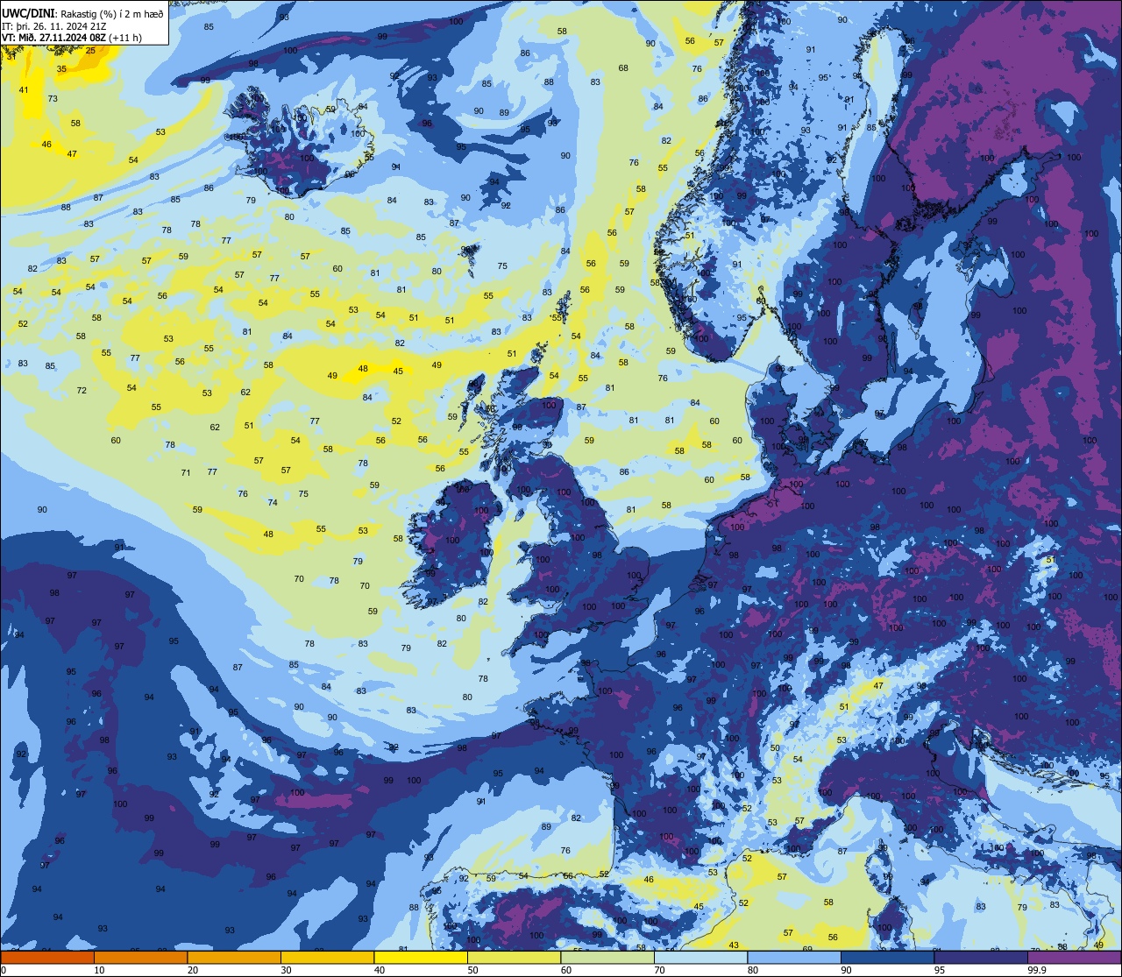This screenshot has height=977, width=1122.
Task: Click the humidity value "72" on the map
Action: click(x=82, y=390)
